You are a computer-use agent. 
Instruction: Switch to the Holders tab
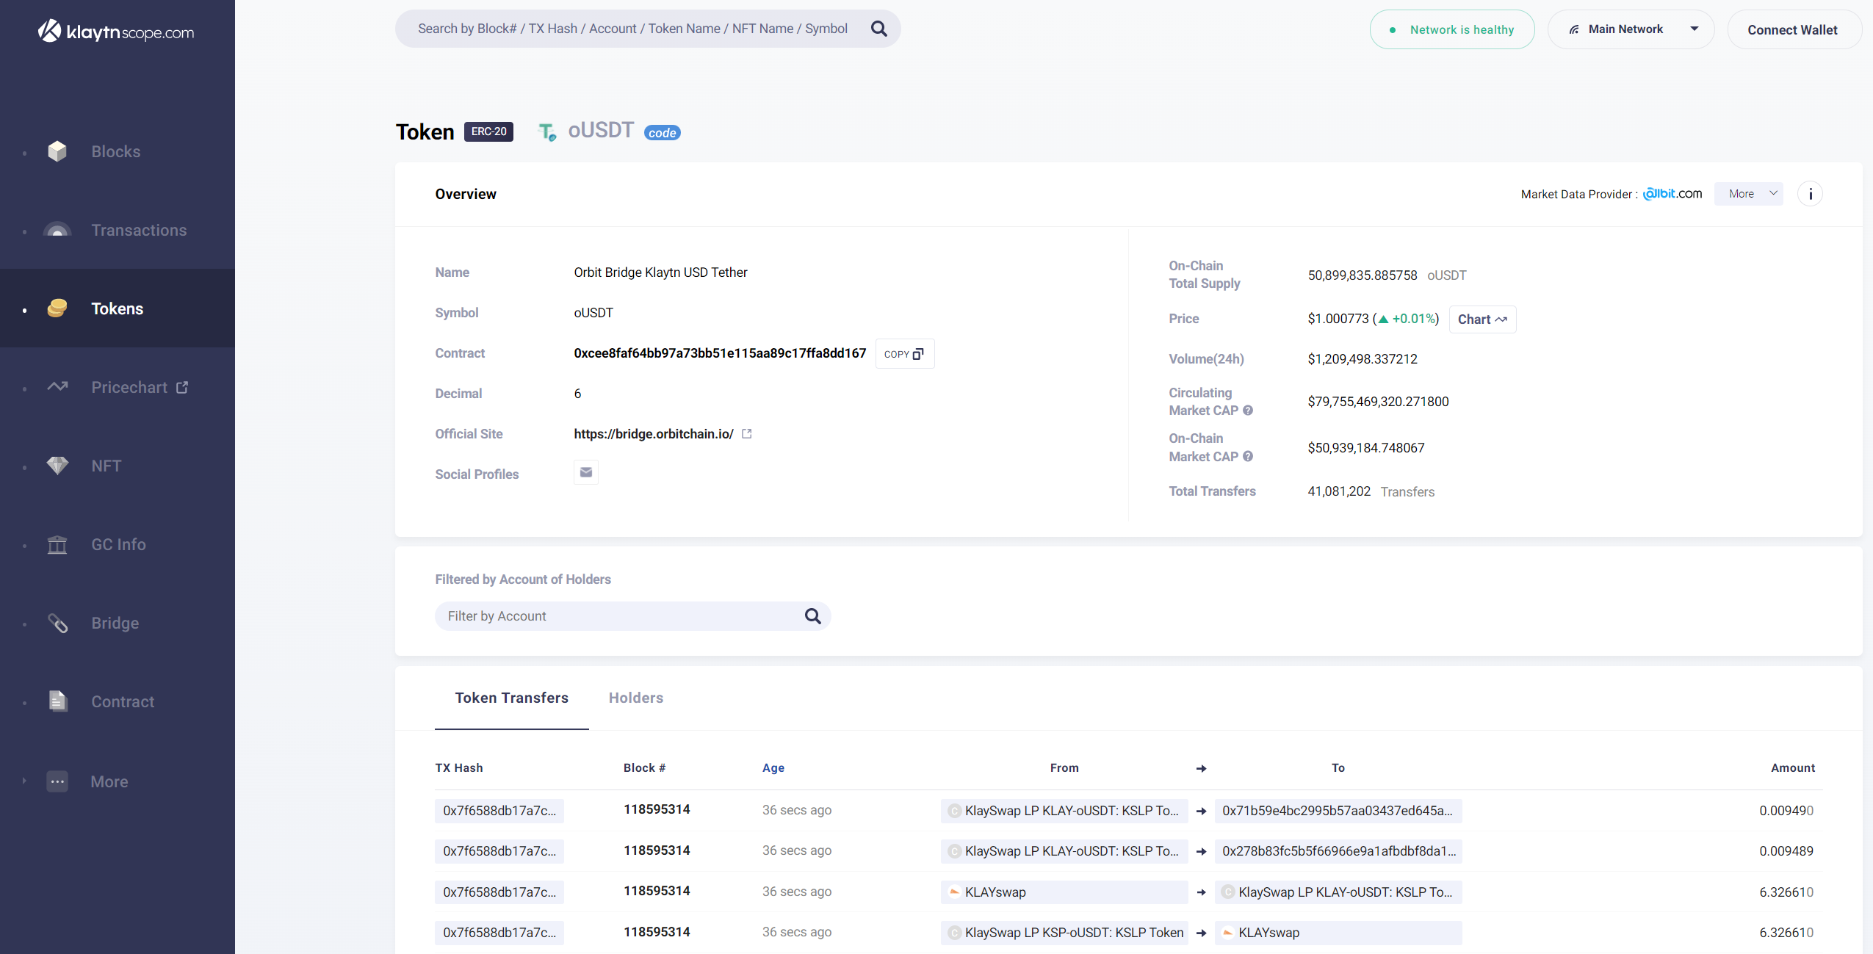pyautogui.click(x=635, y=698)
